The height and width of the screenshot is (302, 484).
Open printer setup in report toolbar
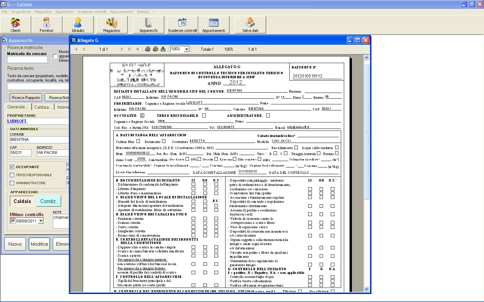155,49
